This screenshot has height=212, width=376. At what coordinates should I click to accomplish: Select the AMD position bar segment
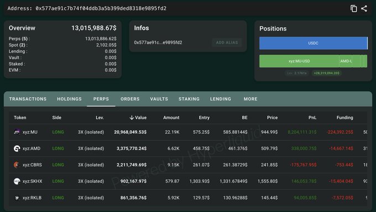[346, 61]
